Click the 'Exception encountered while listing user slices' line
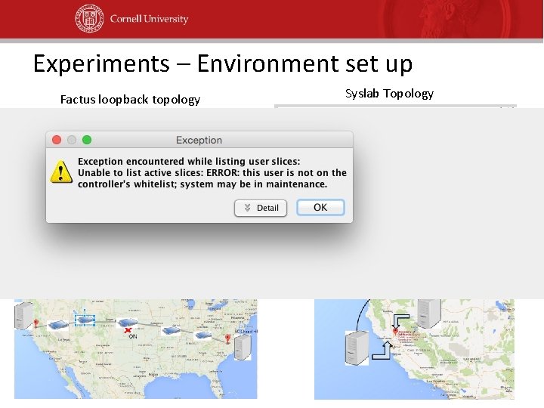544x408 pixels. [x=189, y=162]
